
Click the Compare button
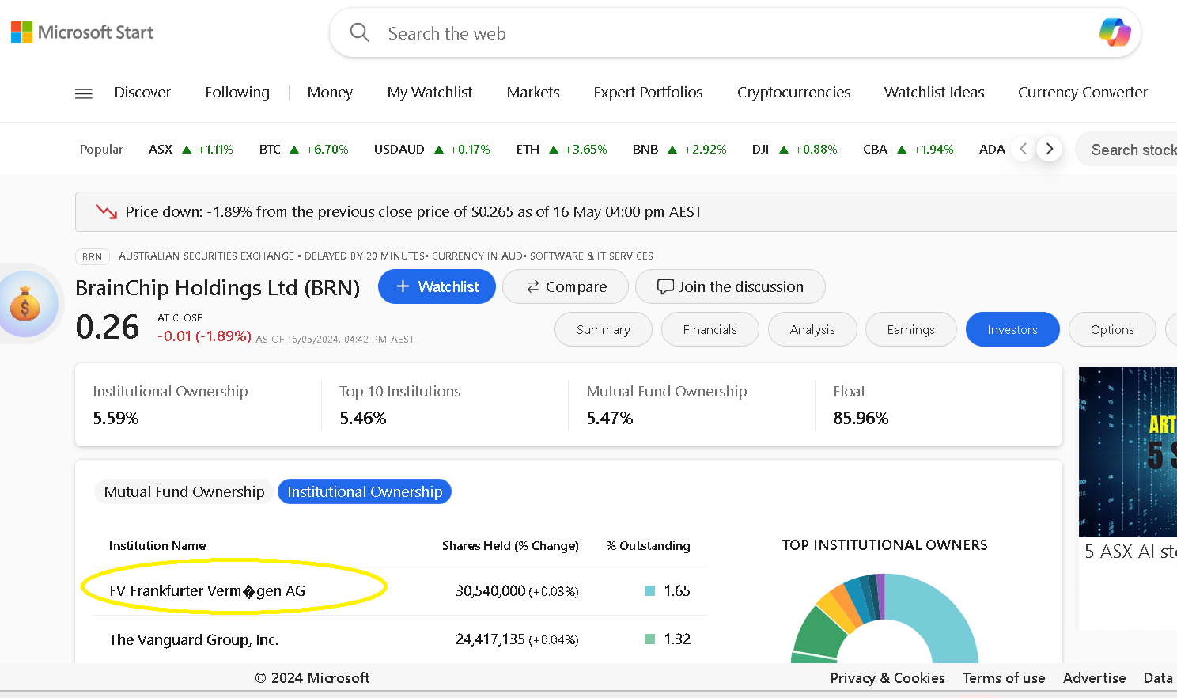pyautogui.click(x=566, y=286)
